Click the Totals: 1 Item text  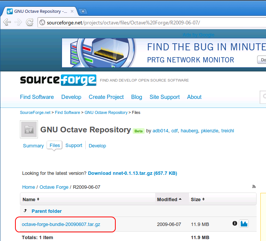[x=37, y=238]
